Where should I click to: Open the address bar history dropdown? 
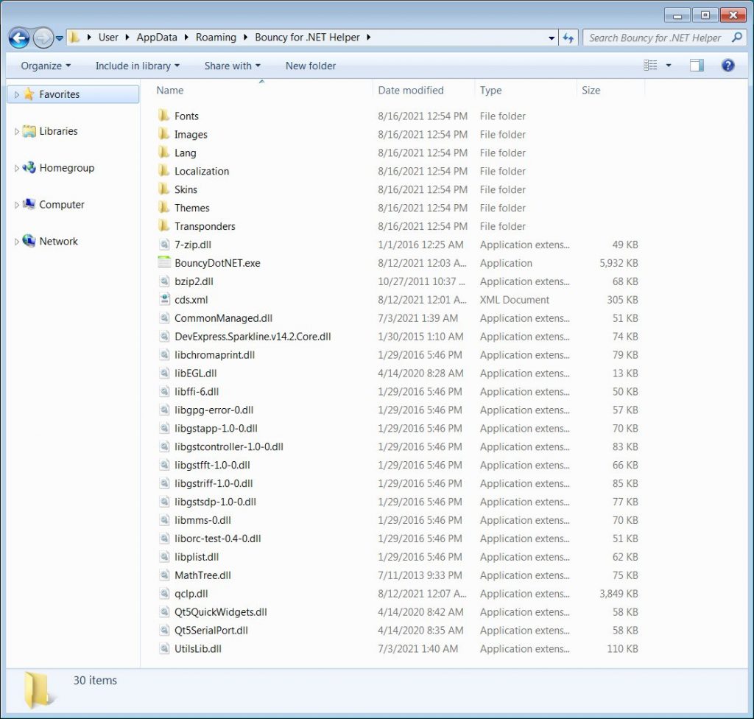pyautogui.click(x=552, y=38)
